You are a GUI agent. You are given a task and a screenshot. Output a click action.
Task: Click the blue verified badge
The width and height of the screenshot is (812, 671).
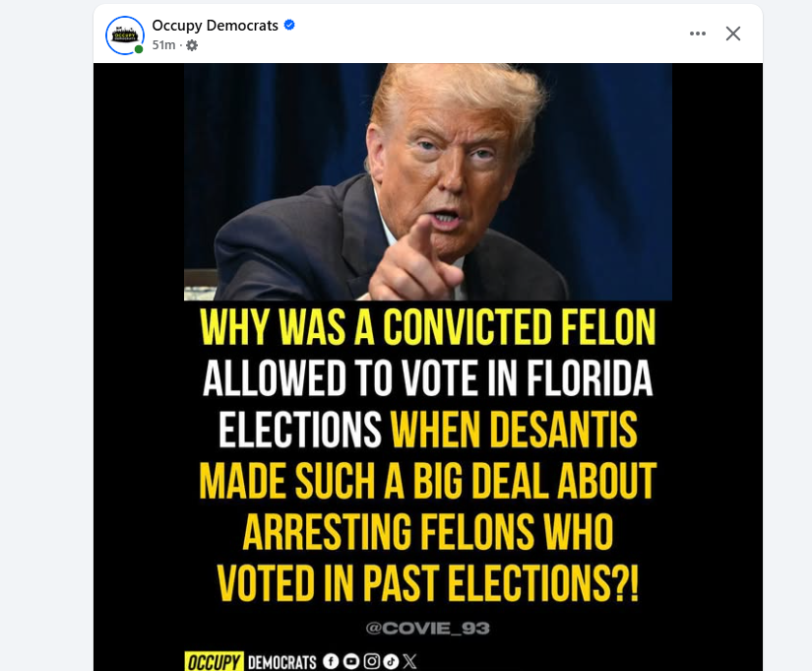tap(289, 26)
